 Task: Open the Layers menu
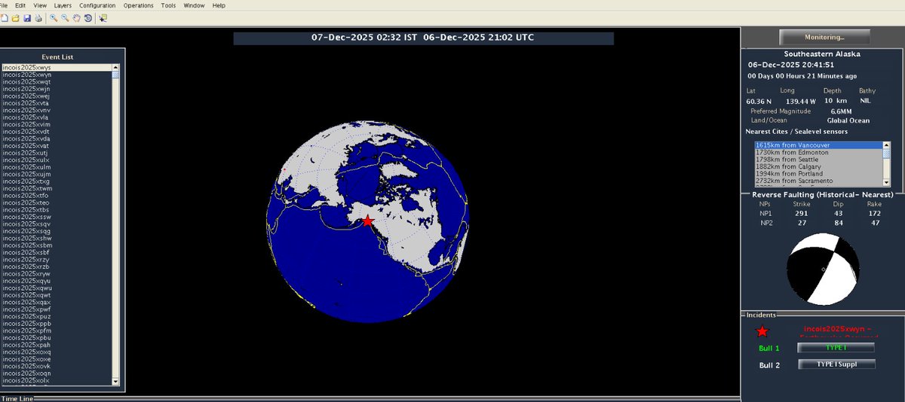coord(63,5)
